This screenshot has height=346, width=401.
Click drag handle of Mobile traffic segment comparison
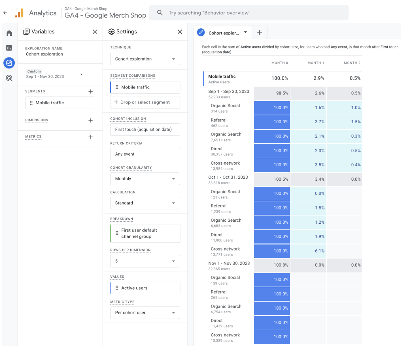point(117,87)
